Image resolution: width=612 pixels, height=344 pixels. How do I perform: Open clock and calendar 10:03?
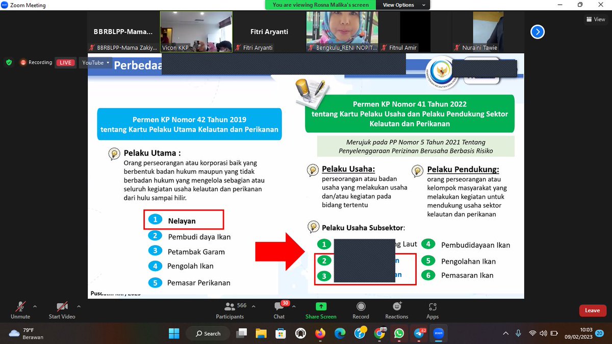click(x=577, y=333)
